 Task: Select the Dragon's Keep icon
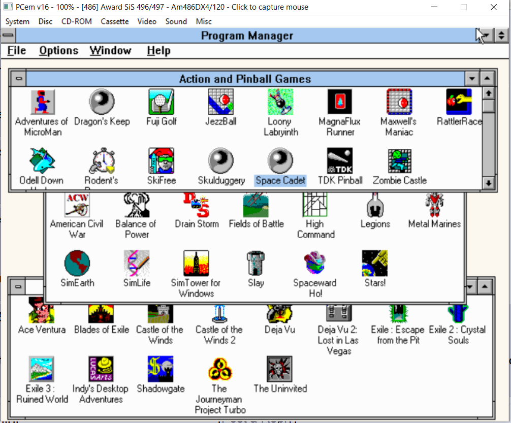[x=102, y=102]
